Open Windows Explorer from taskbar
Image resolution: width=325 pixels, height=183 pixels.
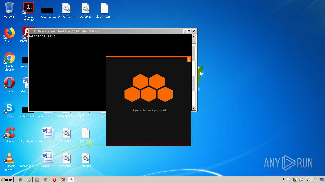pyautogui.click(x=29, y=180)
